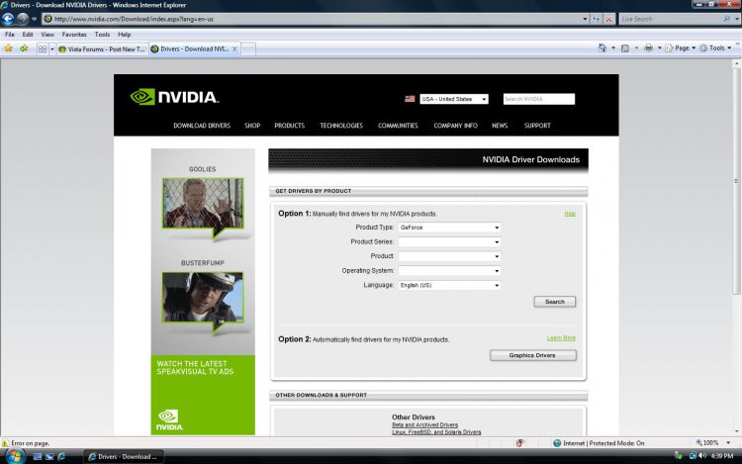Open the Product dropdown
The height and width of the screenshot is (464, 742).
click(x=449, y=256)
